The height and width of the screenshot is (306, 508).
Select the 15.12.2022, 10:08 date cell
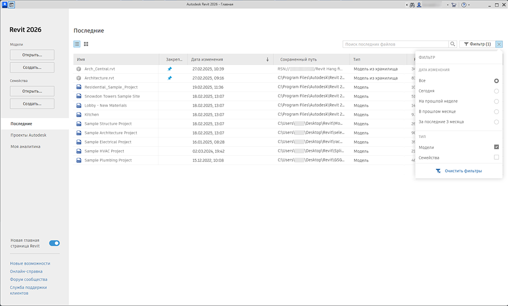208,160
